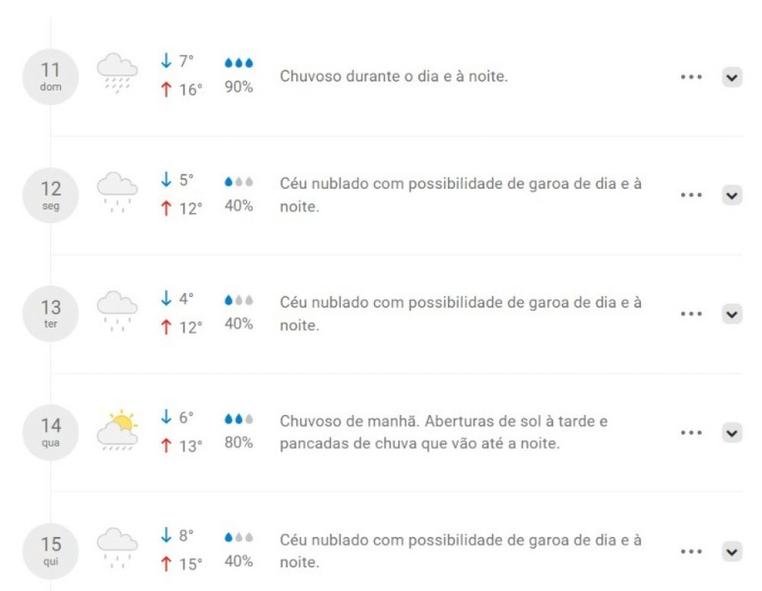Click the three-dots more icon for day 11
Viewport: 762px width, 591px height.
click(691, 77)
